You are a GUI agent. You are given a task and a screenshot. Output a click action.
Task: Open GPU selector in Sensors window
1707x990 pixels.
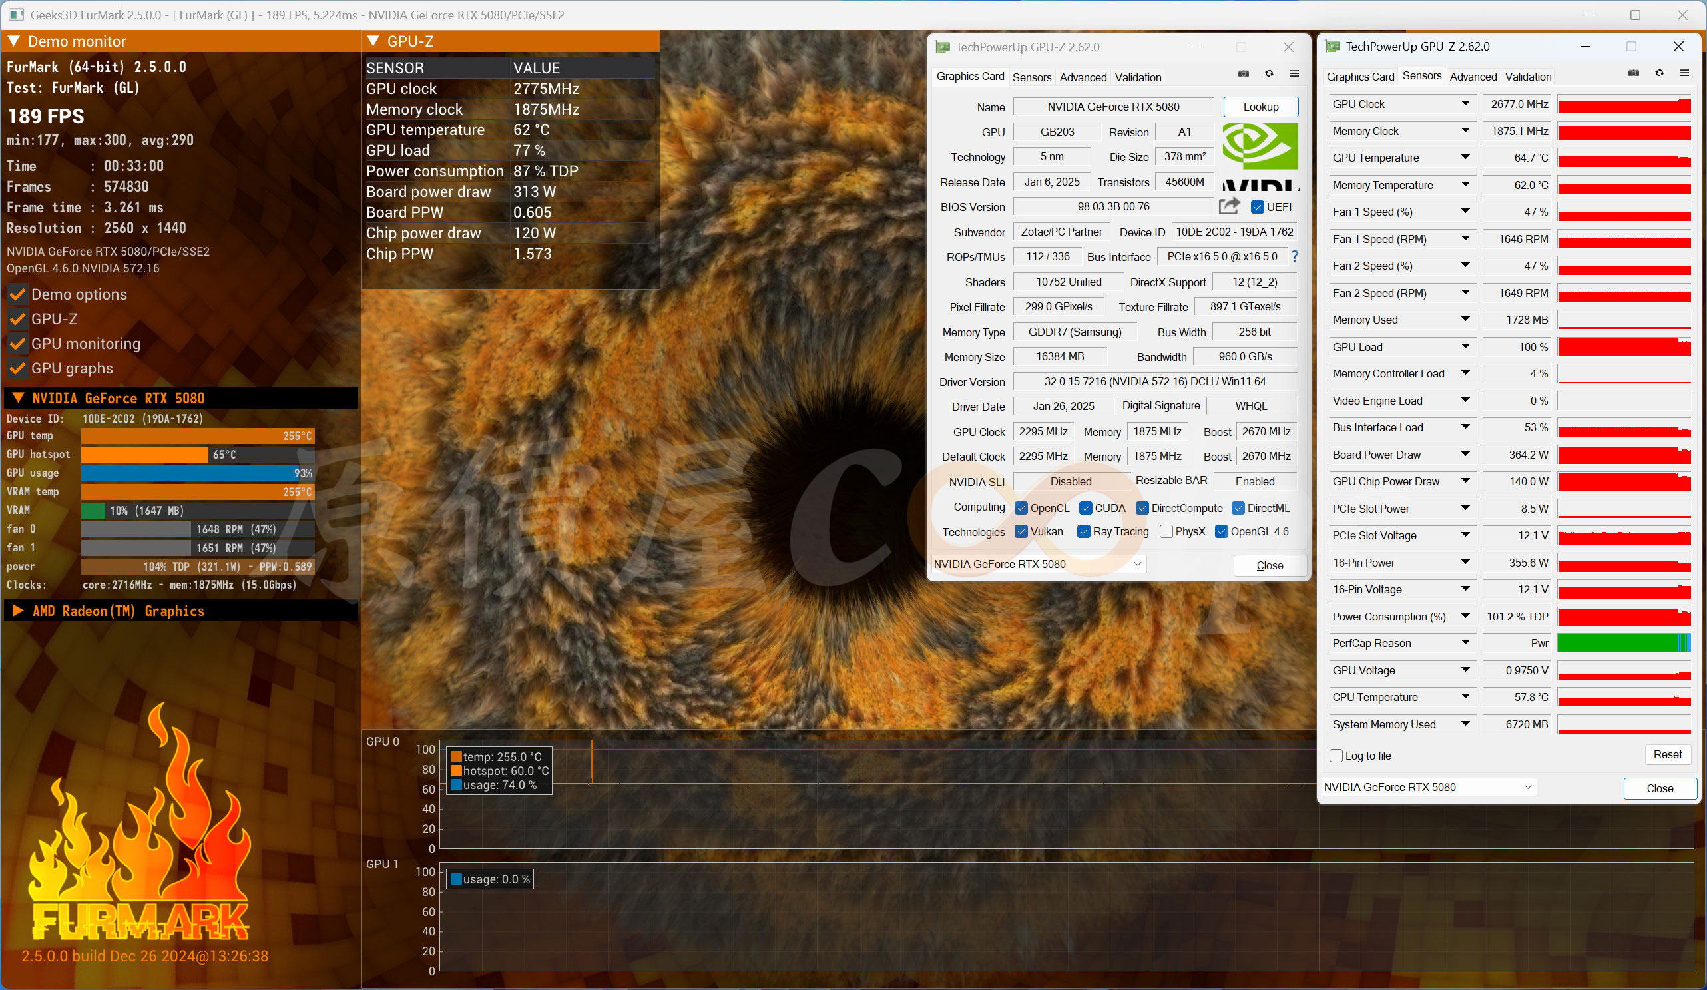pyautogui.click(x=1429, y=788)
